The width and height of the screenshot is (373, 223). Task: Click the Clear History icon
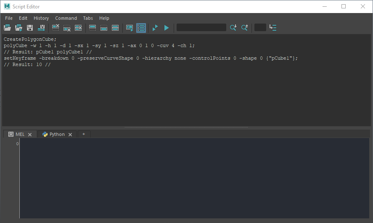[56, 28]
